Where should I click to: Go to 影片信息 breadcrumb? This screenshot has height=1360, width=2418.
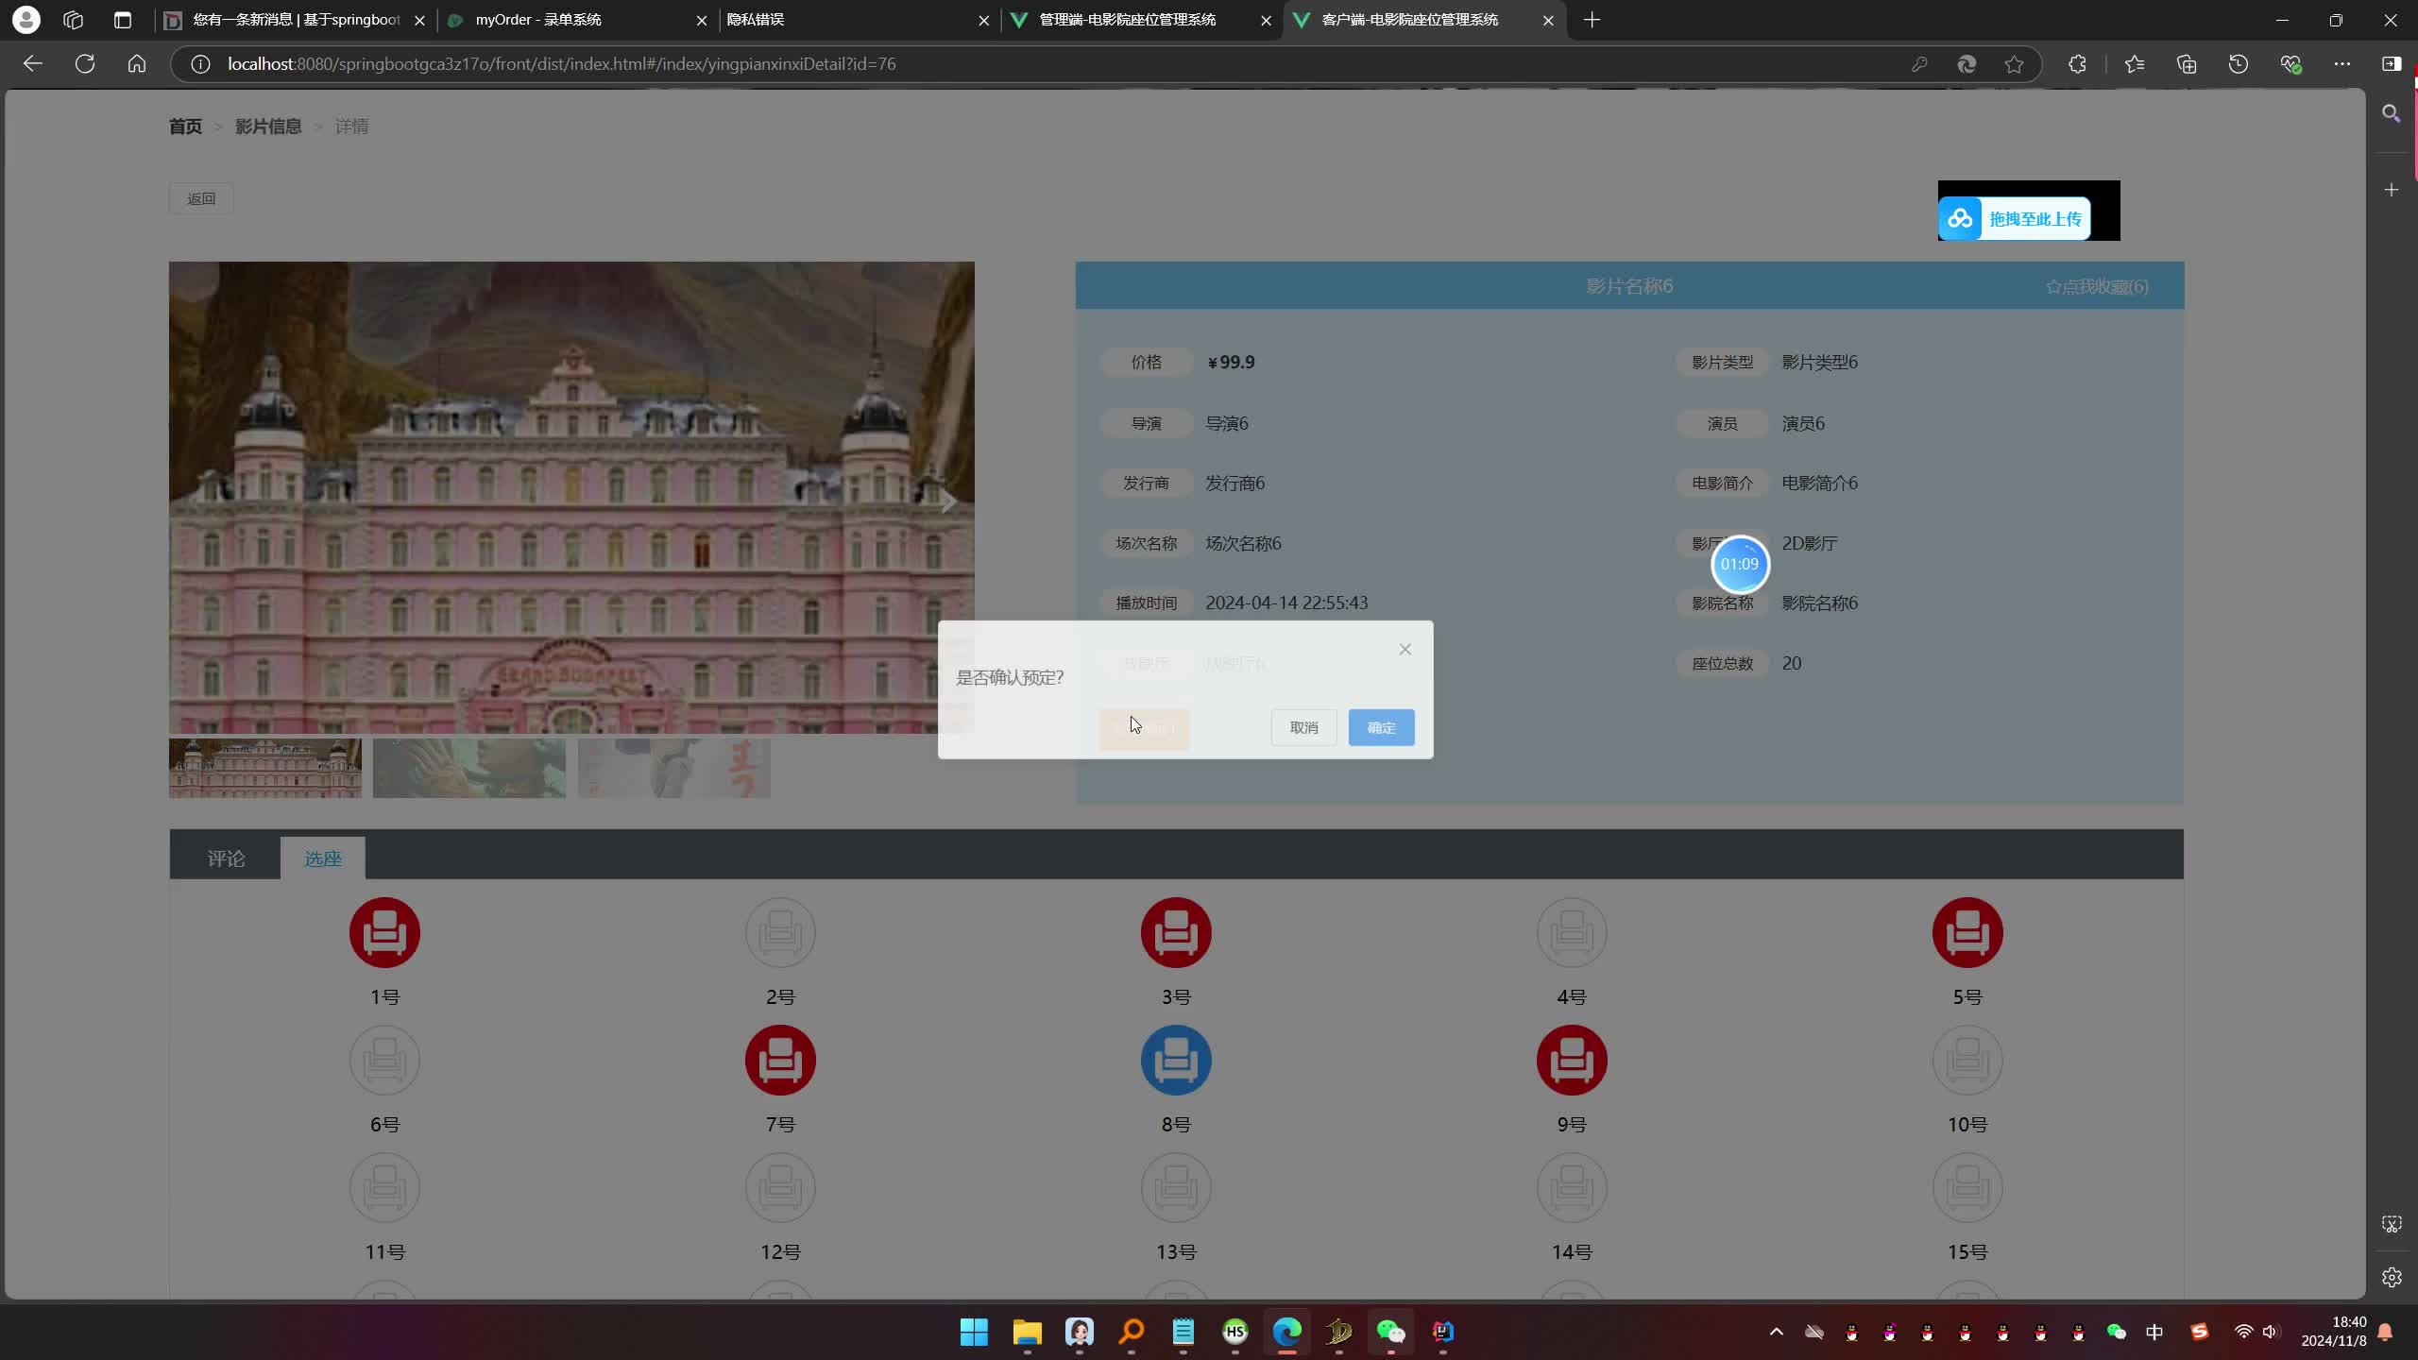268,126
